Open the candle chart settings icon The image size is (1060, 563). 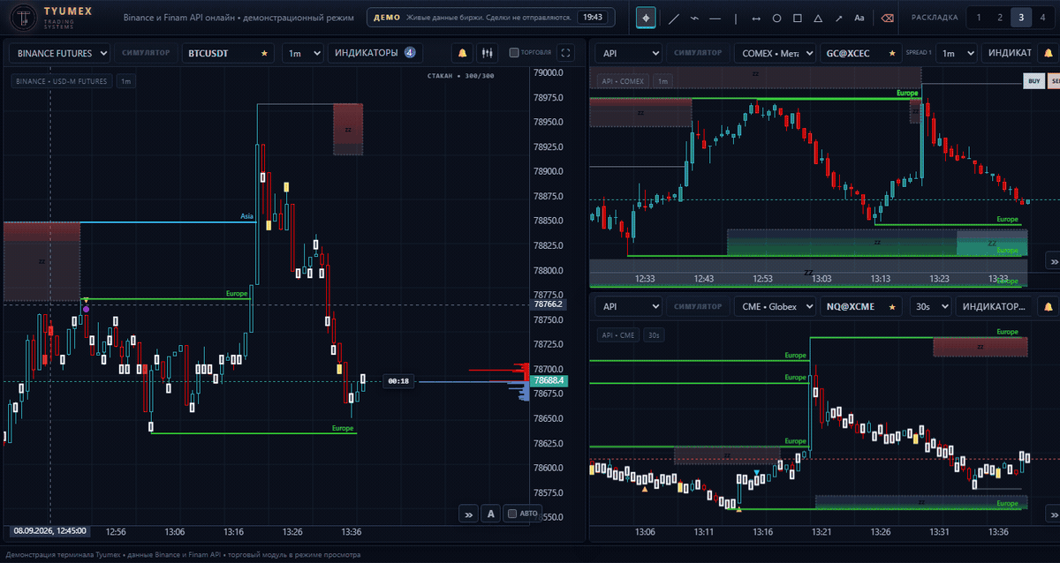(487, 53)
